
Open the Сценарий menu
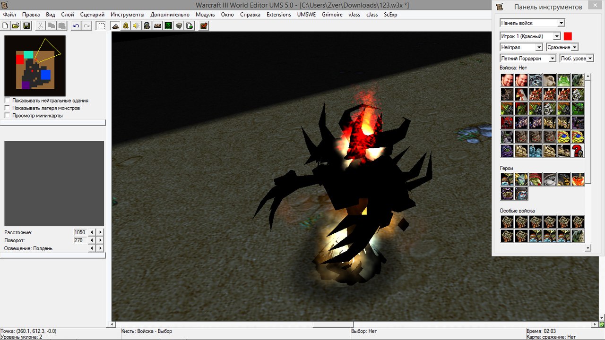tap(92, 15)
